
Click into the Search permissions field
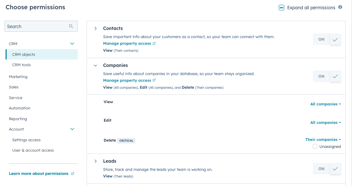tap(41, 26)
